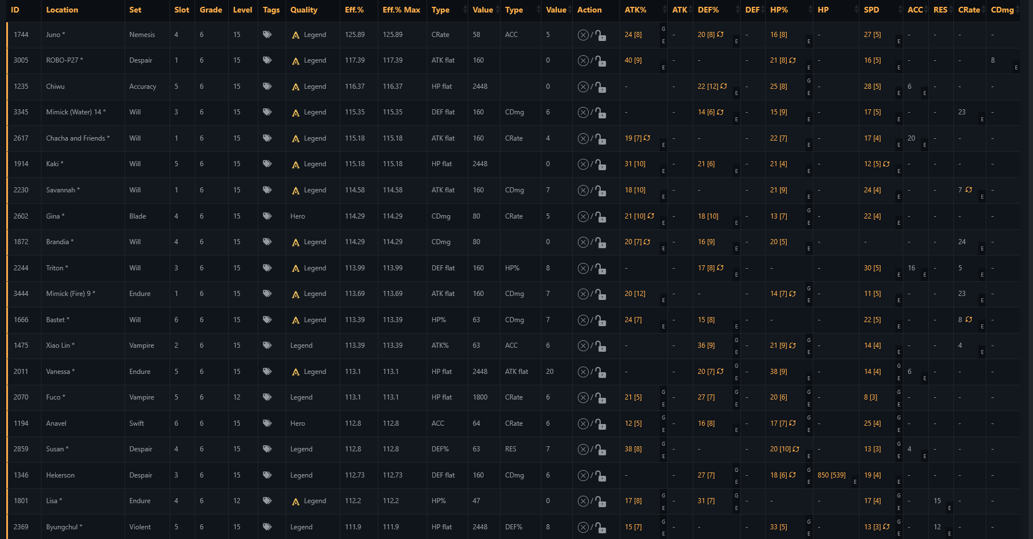The width and height of the screenshot is (1033, 539).
Task: Toggle the lock on Juno's rune
Action: (x=601, y=35)
